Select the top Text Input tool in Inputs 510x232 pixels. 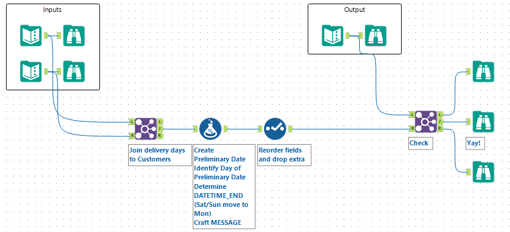click(31, 35)
